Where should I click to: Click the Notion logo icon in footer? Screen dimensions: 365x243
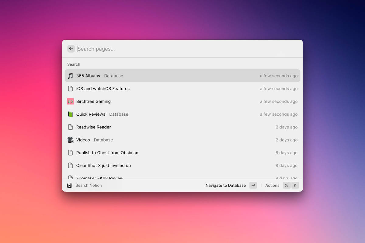point(69,185)
